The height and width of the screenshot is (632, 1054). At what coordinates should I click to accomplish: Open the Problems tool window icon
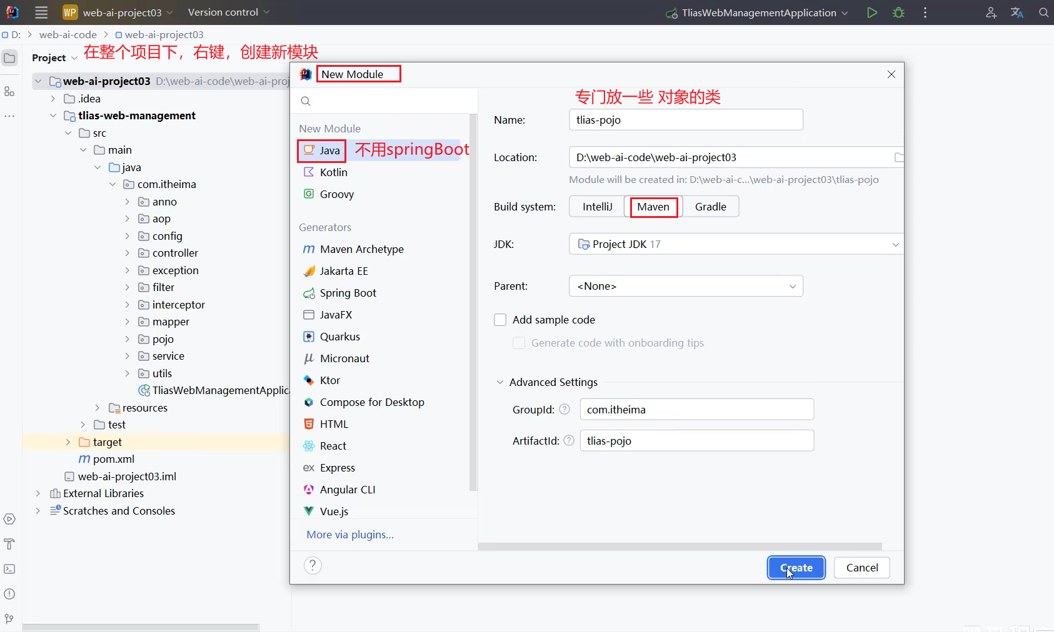tap(9, 594)
